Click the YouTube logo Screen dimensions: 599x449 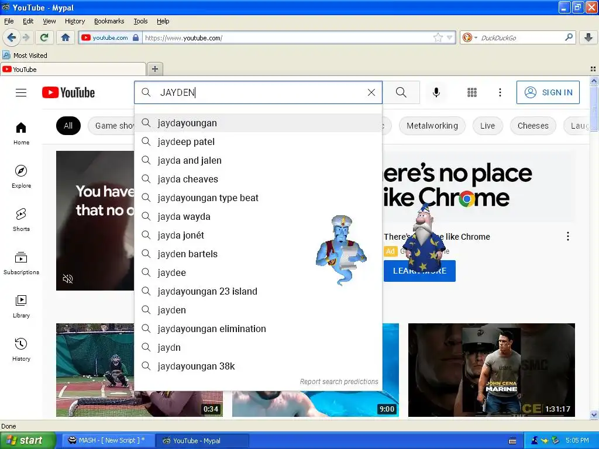[68, 93]
